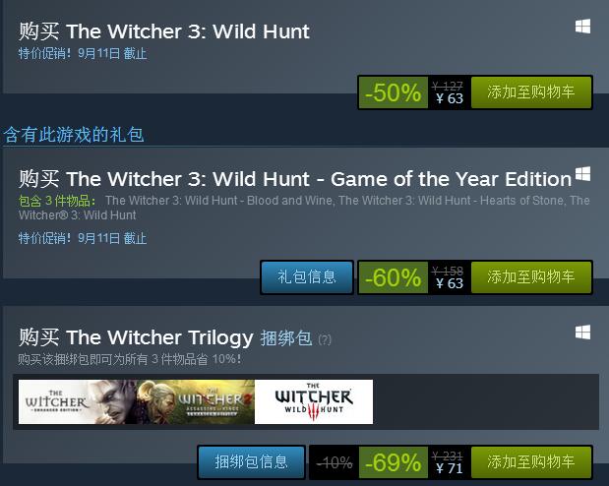Click the 包含 3 件物品 items list text
The width and height of the screenshot is (609, 486).
pos(304,208)
